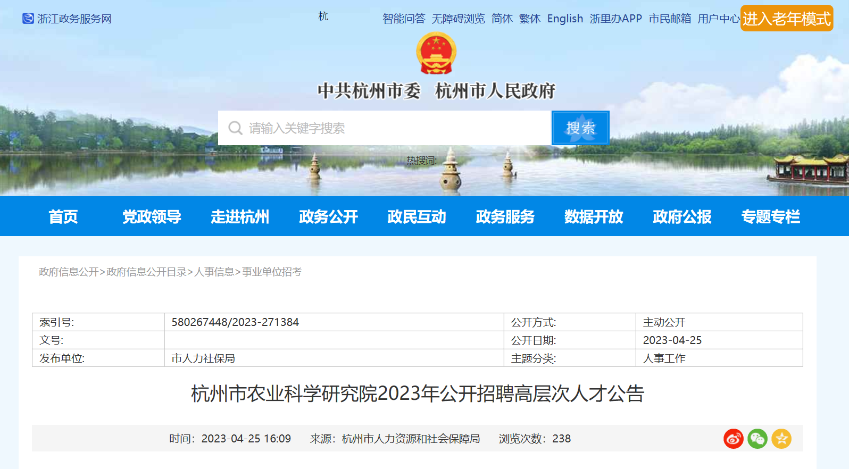Open the 浙里办APP link
Image resolution: width=849 pixels, height=469 pixels.
616,19
